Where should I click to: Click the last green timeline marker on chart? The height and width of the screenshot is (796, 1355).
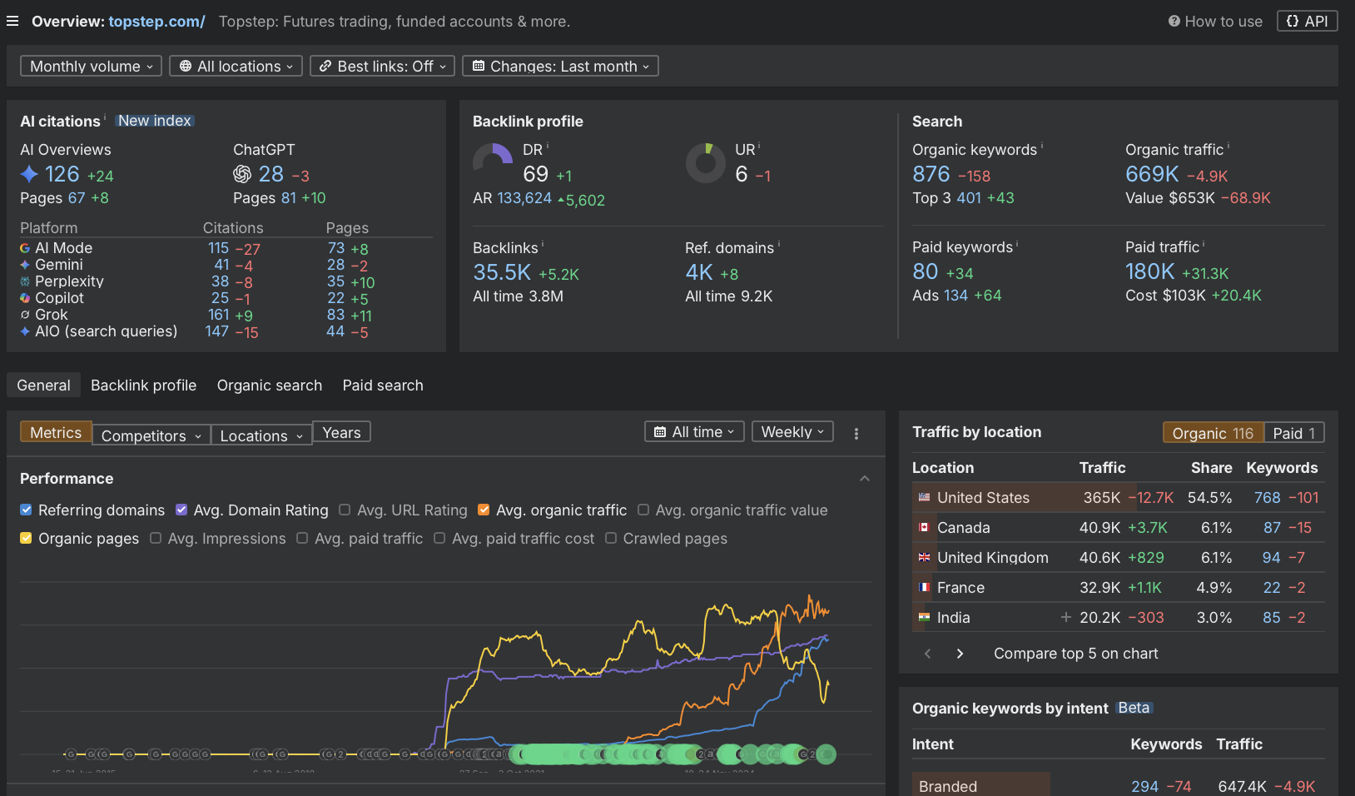pyautogui.click(x=826, y=754)
